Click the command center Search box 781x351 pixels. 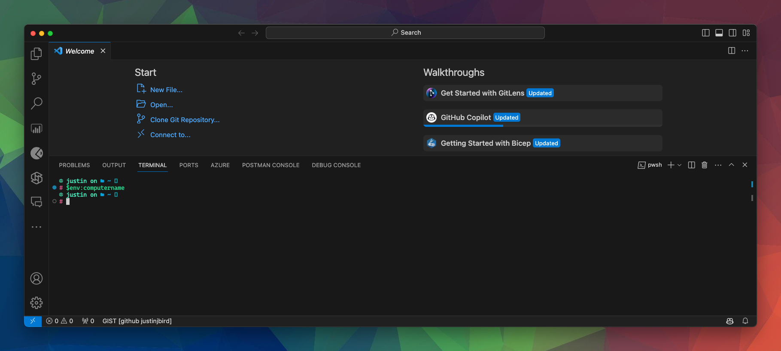click(x=405, y=33)
